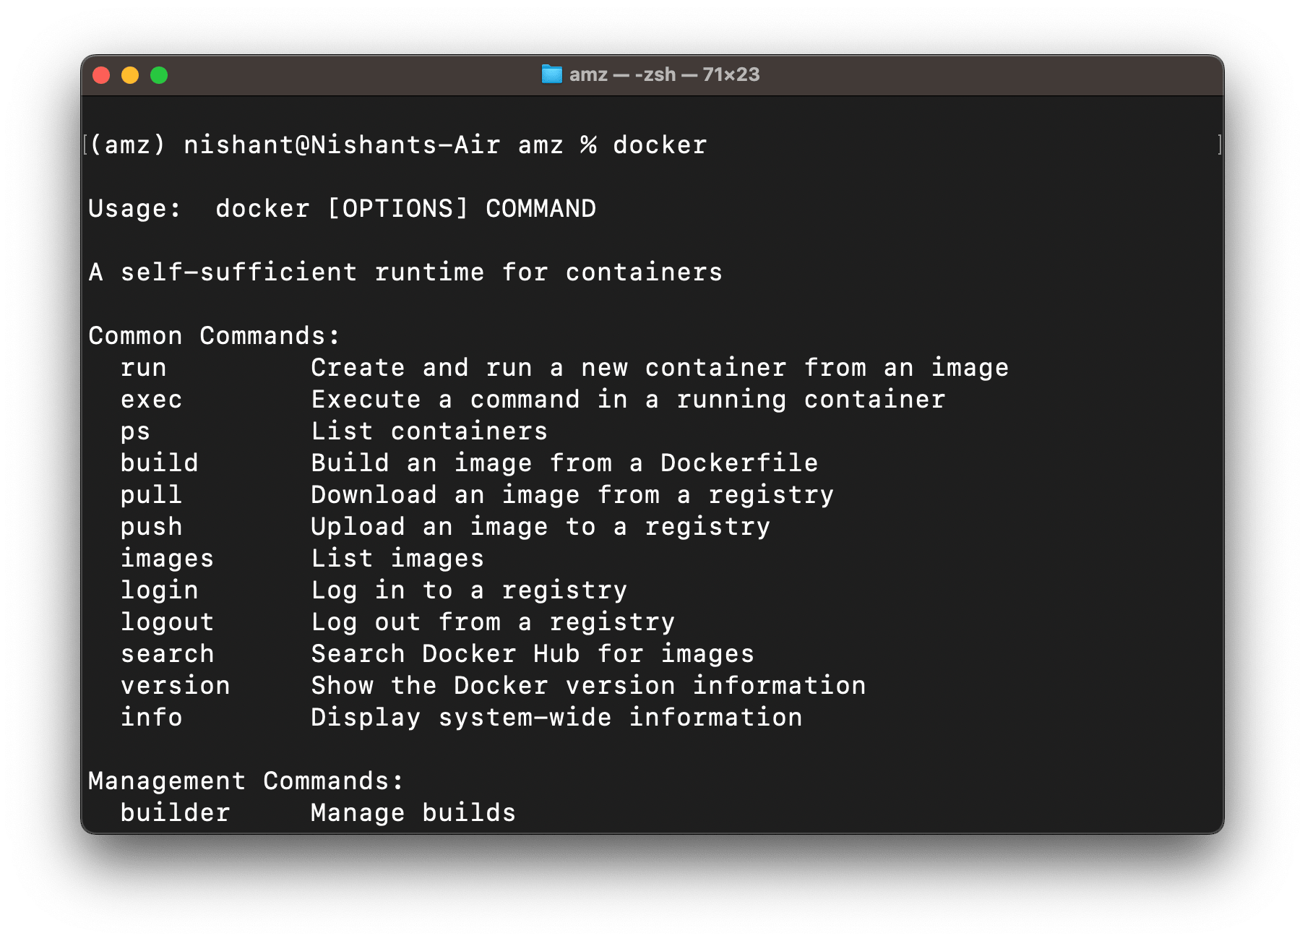Click 'Download an image from a registry'
This screenshot has height=941, width=1305.
tap(572, 495)
